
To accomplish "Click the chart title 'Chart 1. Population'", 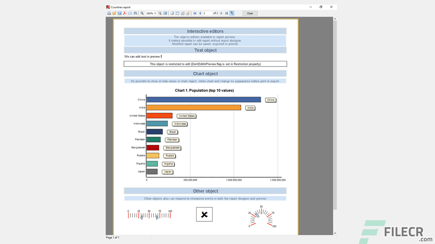I will (x=204, y=90).
